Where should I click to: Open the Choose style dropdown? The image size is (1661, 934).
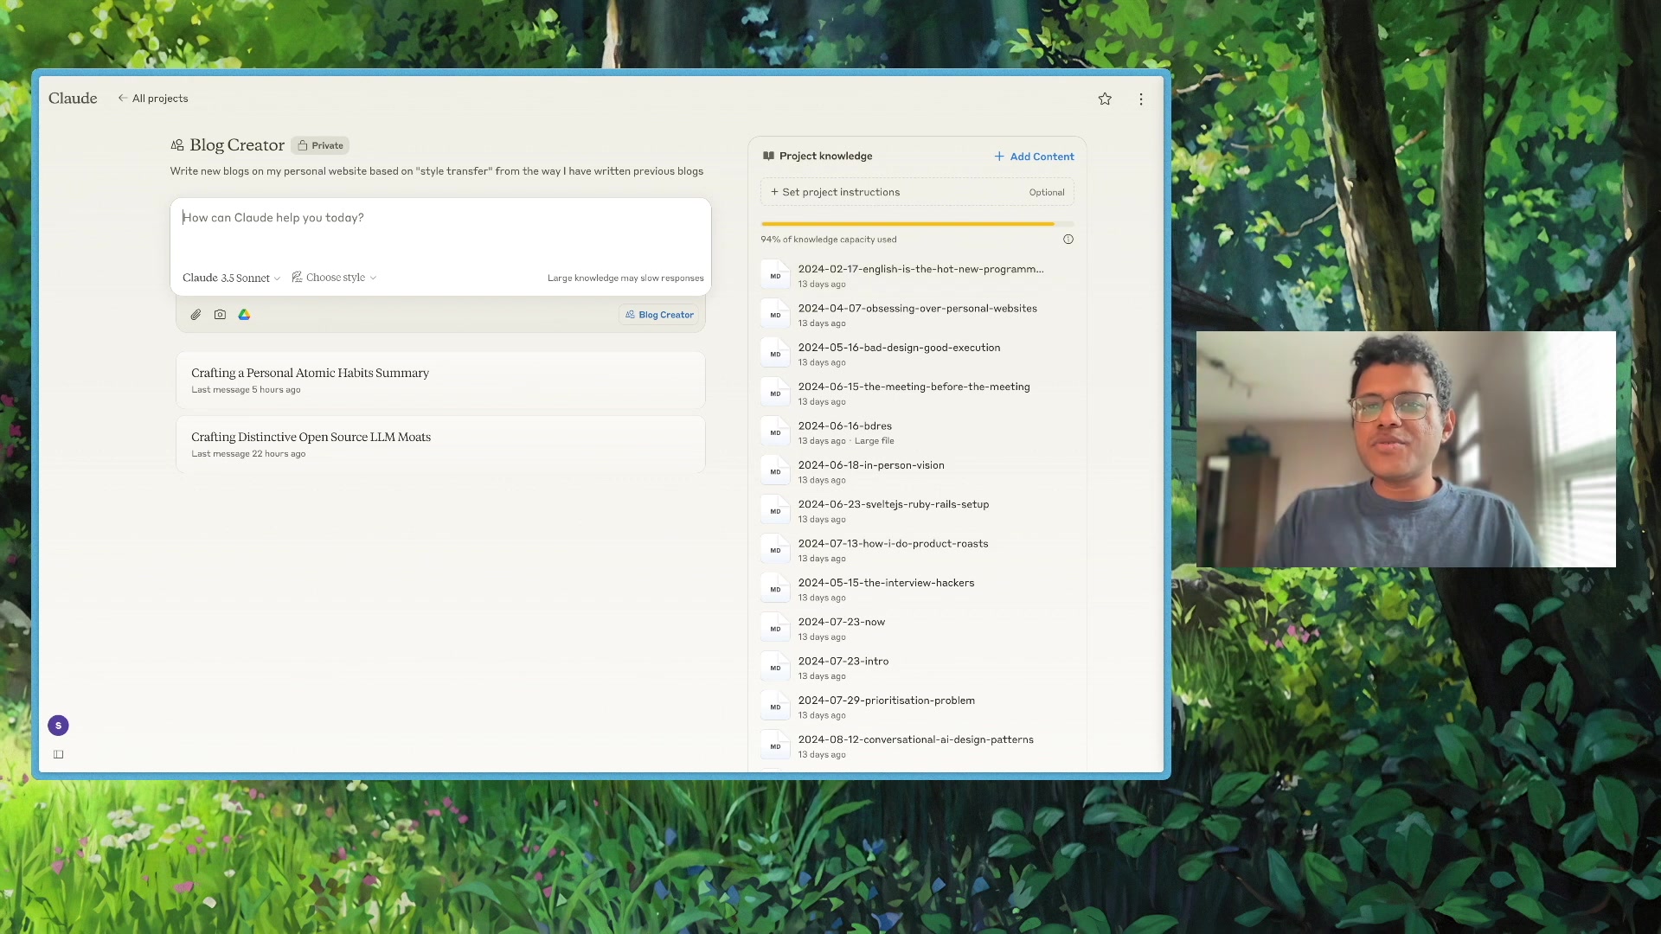point(334,278)
